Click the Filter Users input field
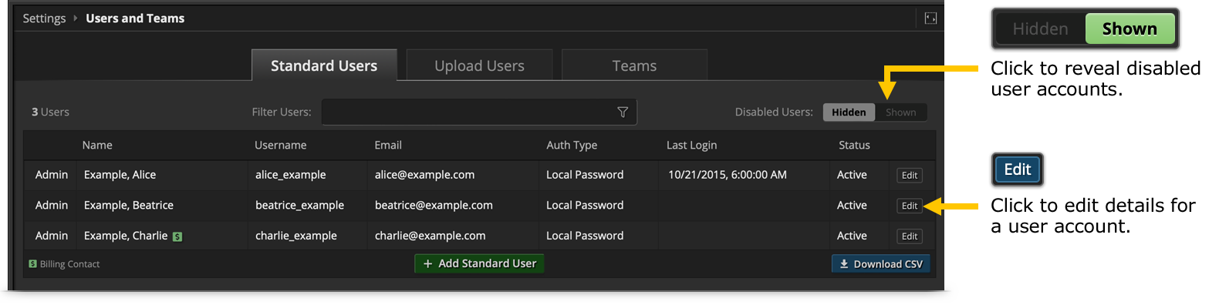This screenshot has width=1219, height=305. click(479, 112)
